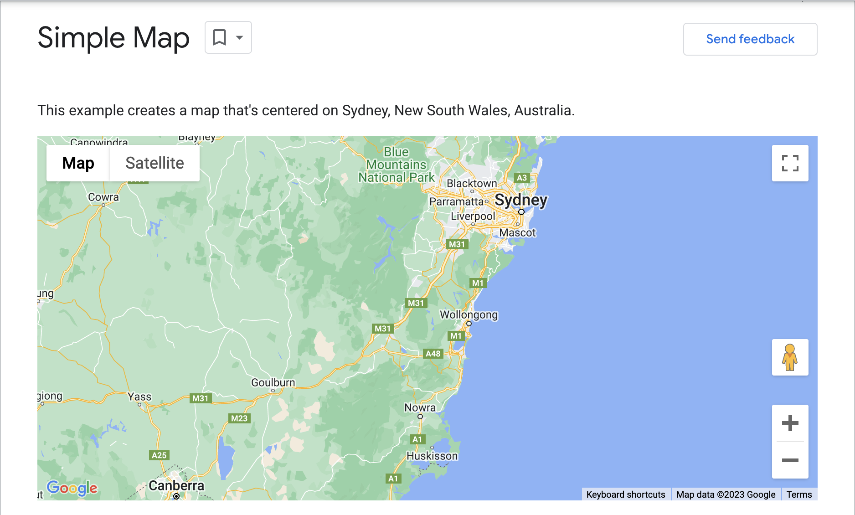Switch to Satellite map view
The width and height of the screenshot is (855, 515).
point(155,163)
